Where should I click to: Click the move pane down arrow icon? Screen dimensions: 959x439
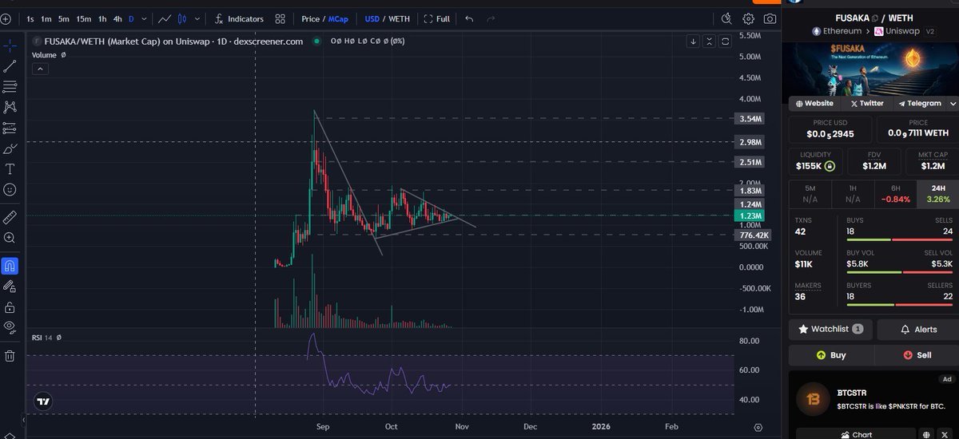(693, 42)
